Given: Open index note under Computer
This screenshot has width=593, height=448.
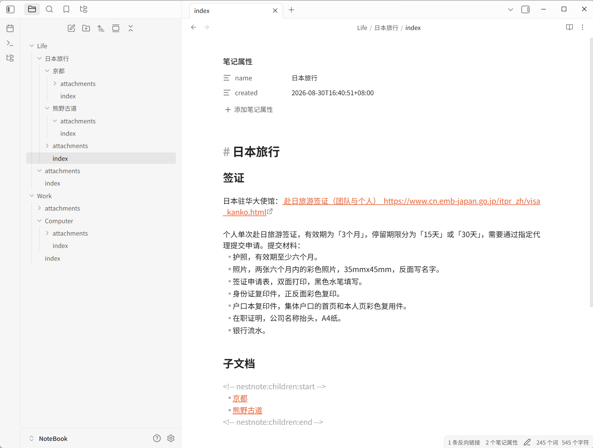Looking at the screenshot, I should pyautogui.click(x=60, y=246).
